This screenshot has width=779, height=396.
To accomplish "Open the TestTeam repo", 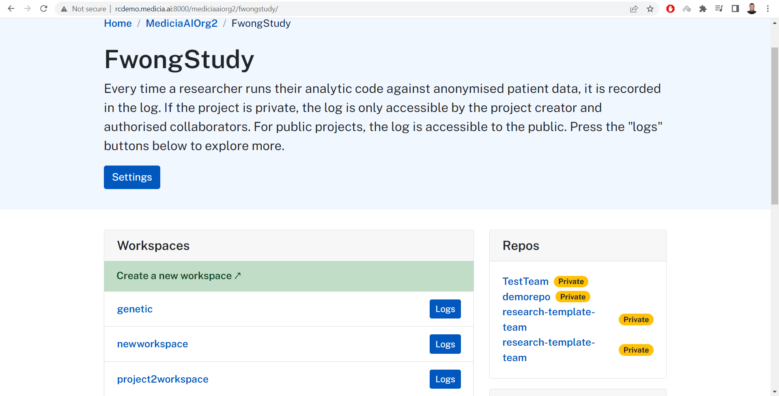I will (525, 282).
